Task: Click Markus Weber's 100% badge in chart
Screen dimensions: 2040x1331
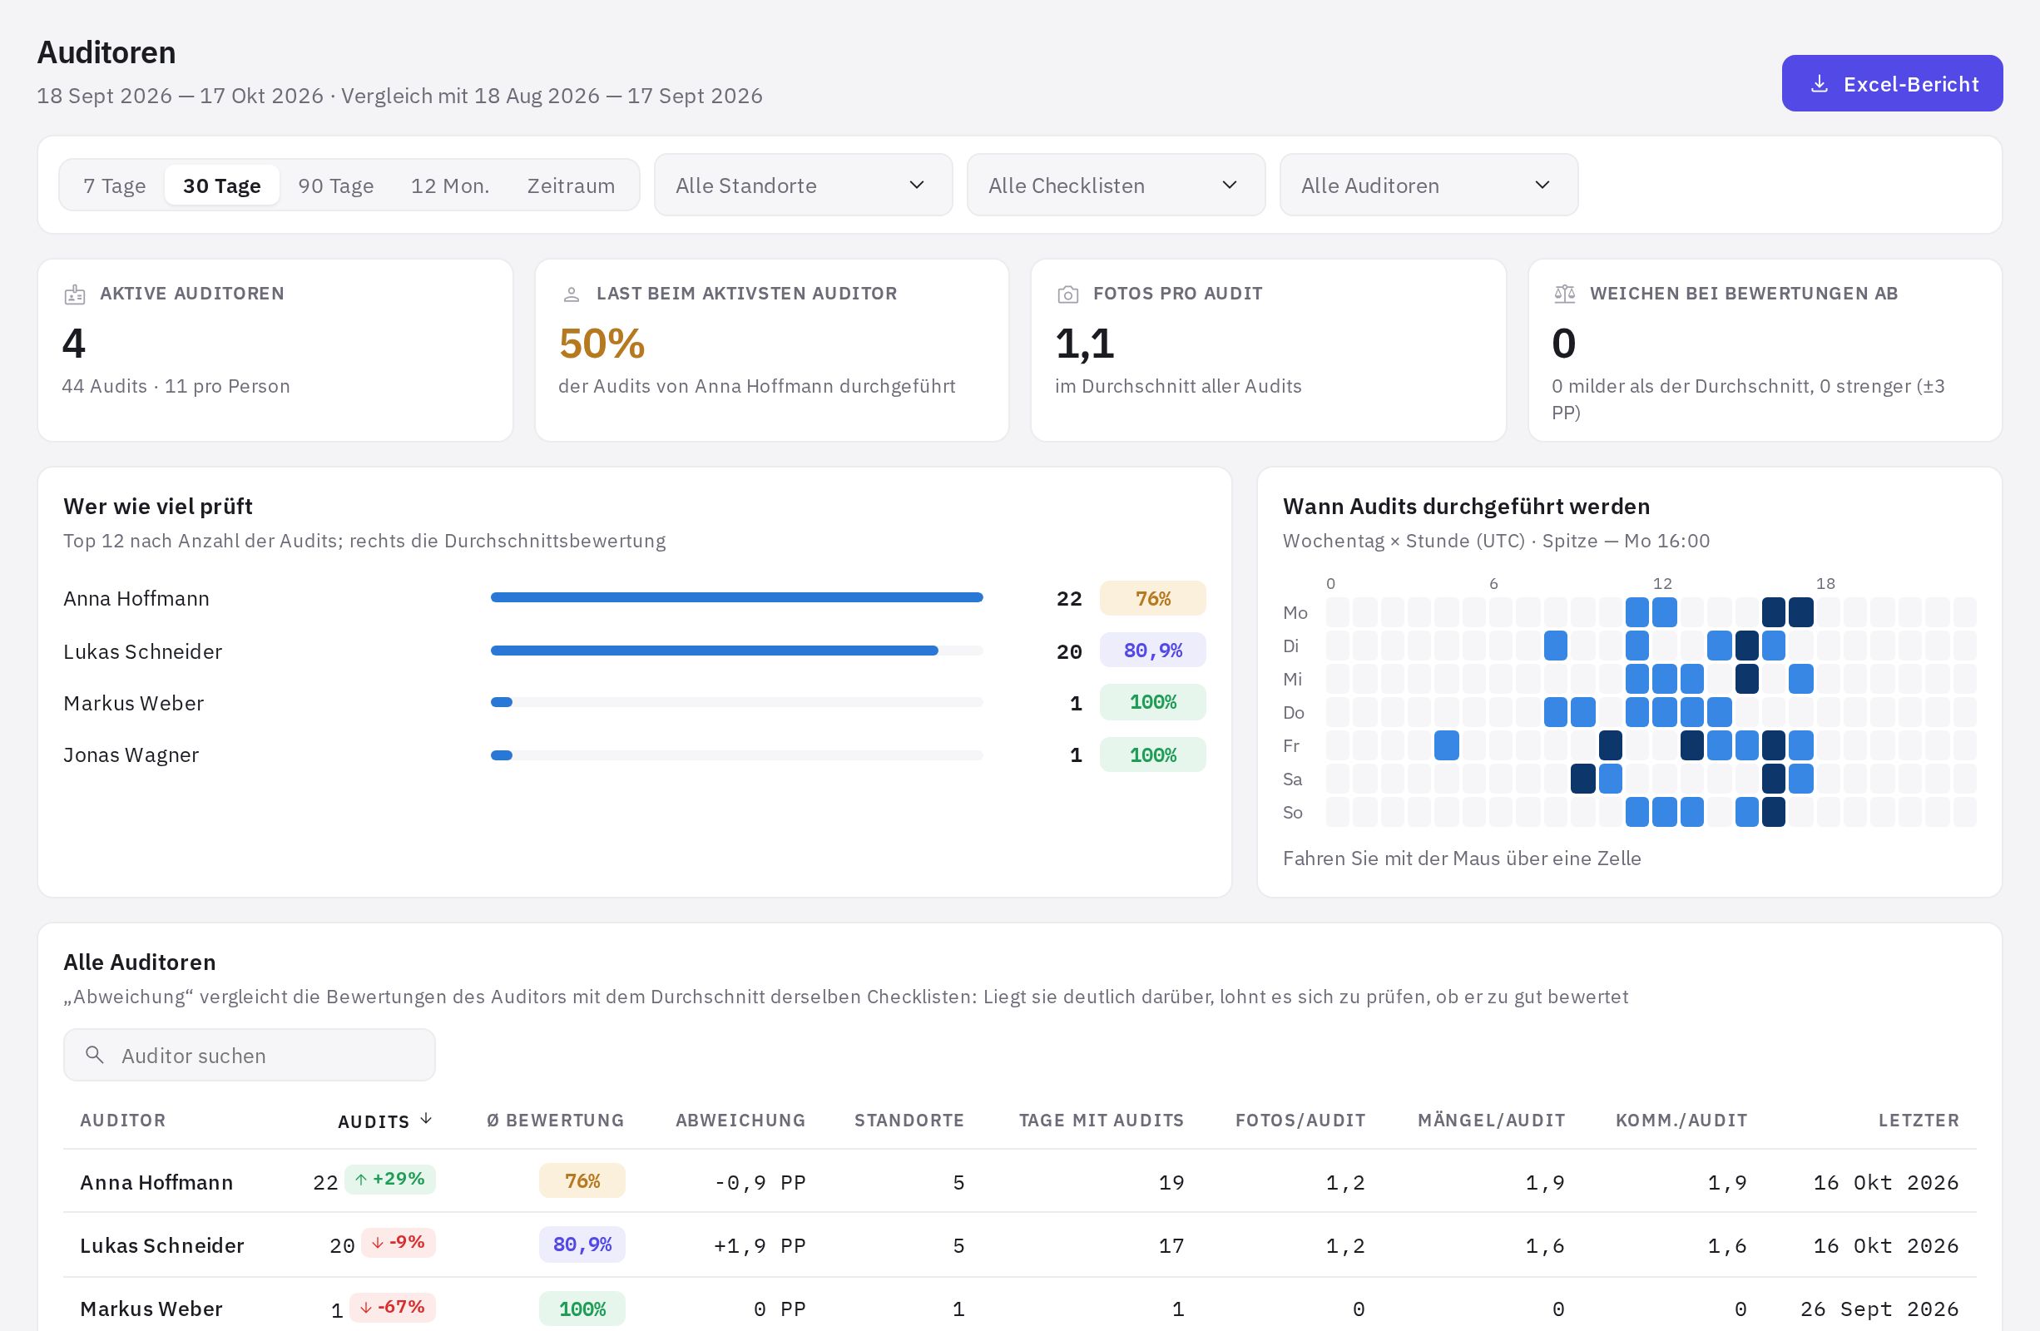Action: tap(1153, 702)
